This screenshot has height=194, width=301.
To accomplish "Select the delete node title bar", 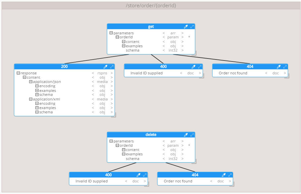I will click(151, 135).
